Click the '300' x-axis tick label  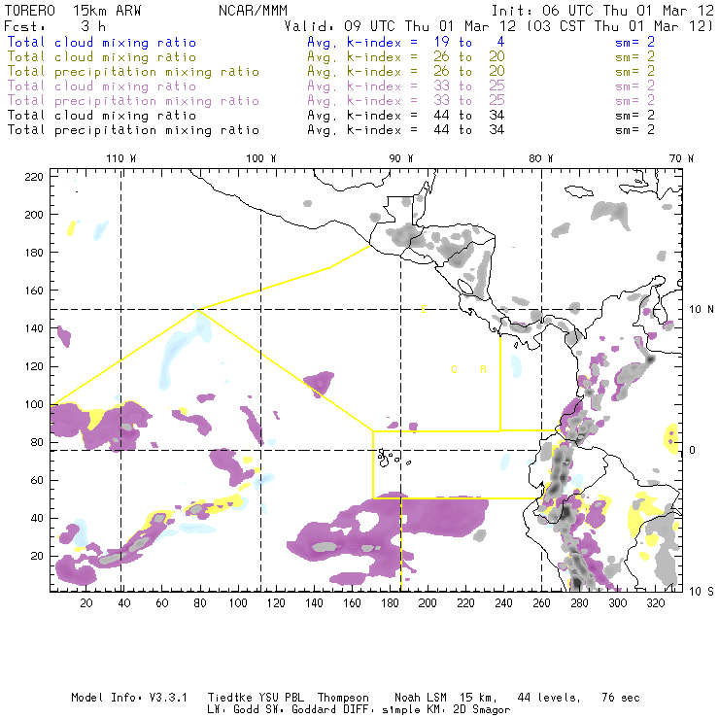pos(617,603)
